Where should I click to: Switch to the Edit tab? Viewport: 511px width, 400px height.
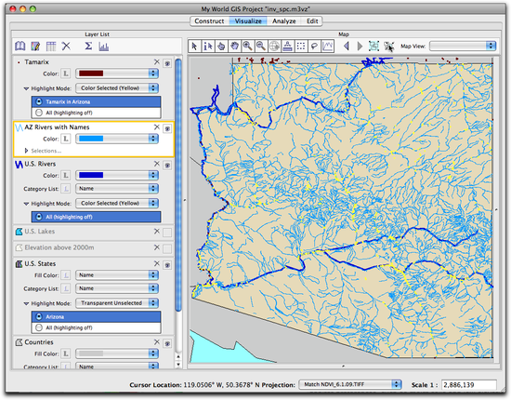(312, 20)
